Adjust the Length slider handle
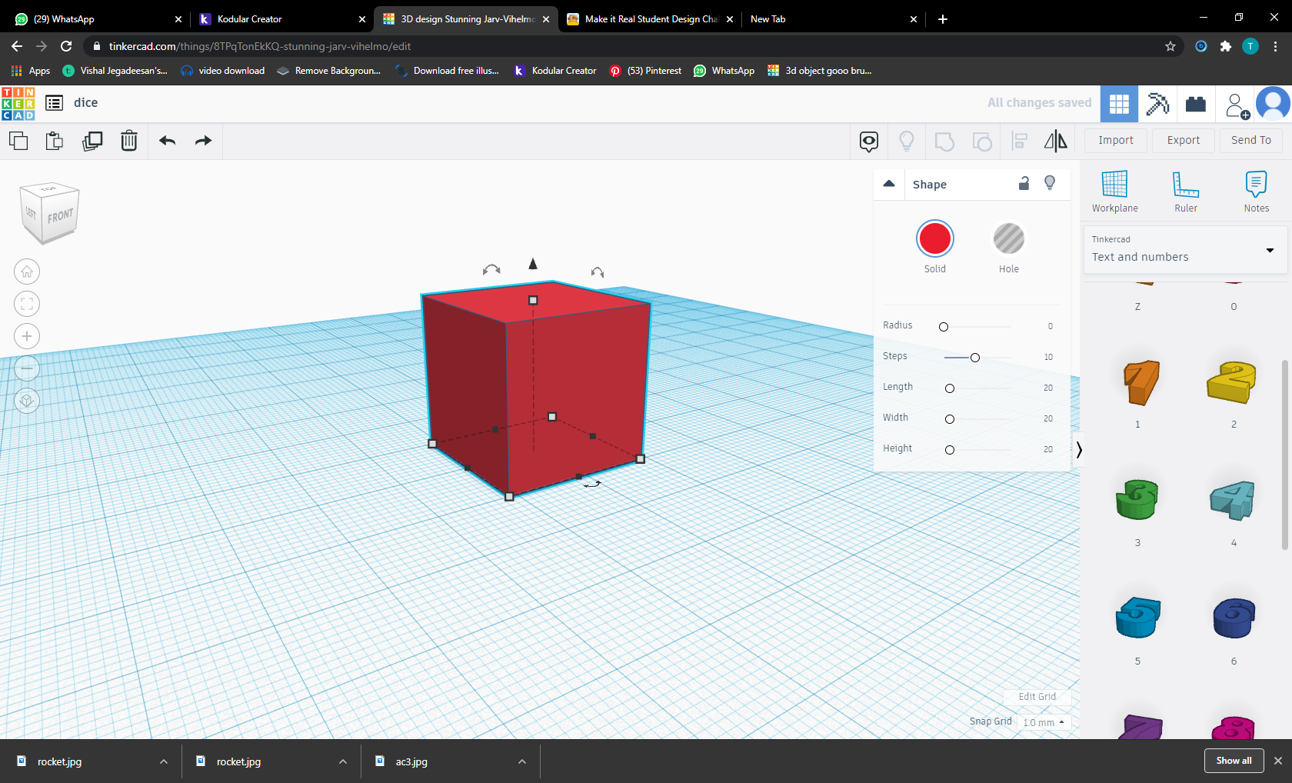The image size is (1292, 783). click(950, 388)
